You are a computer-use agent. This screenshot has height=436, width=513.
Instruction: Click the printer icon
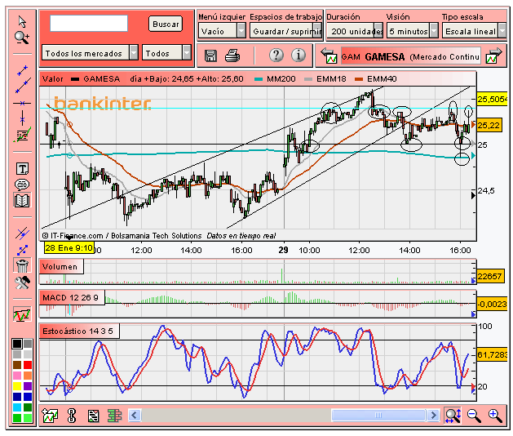pyautogui.click(x=232, y=56)
